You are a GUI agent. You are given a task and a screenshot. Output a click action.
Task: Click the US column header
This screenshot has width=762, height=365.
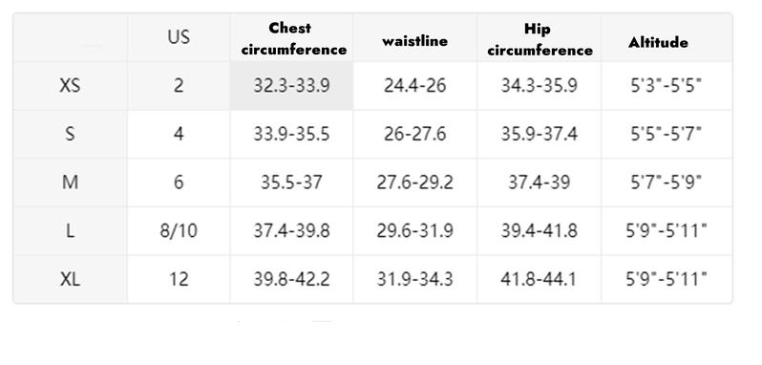click(179, 38)
